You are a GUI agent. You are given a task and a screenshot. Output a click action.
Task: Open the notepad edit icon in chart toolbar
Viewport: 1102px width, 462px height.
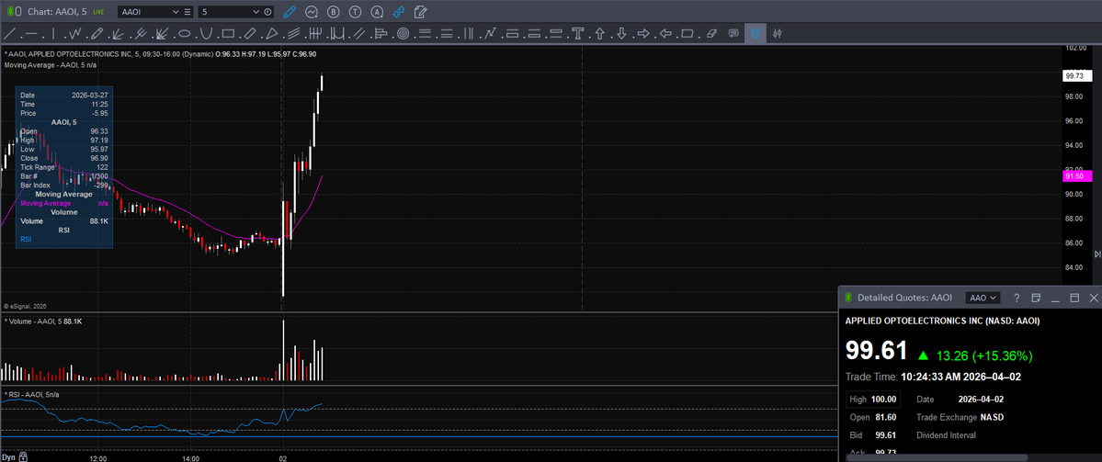[x=420, y=11]
